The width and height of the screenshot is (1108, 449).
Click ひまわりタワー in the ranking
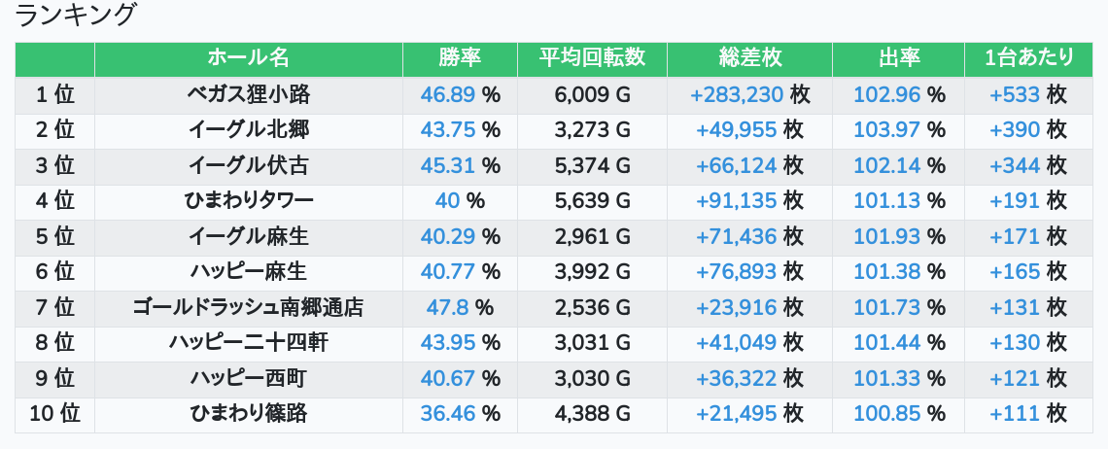coord(249,201)
